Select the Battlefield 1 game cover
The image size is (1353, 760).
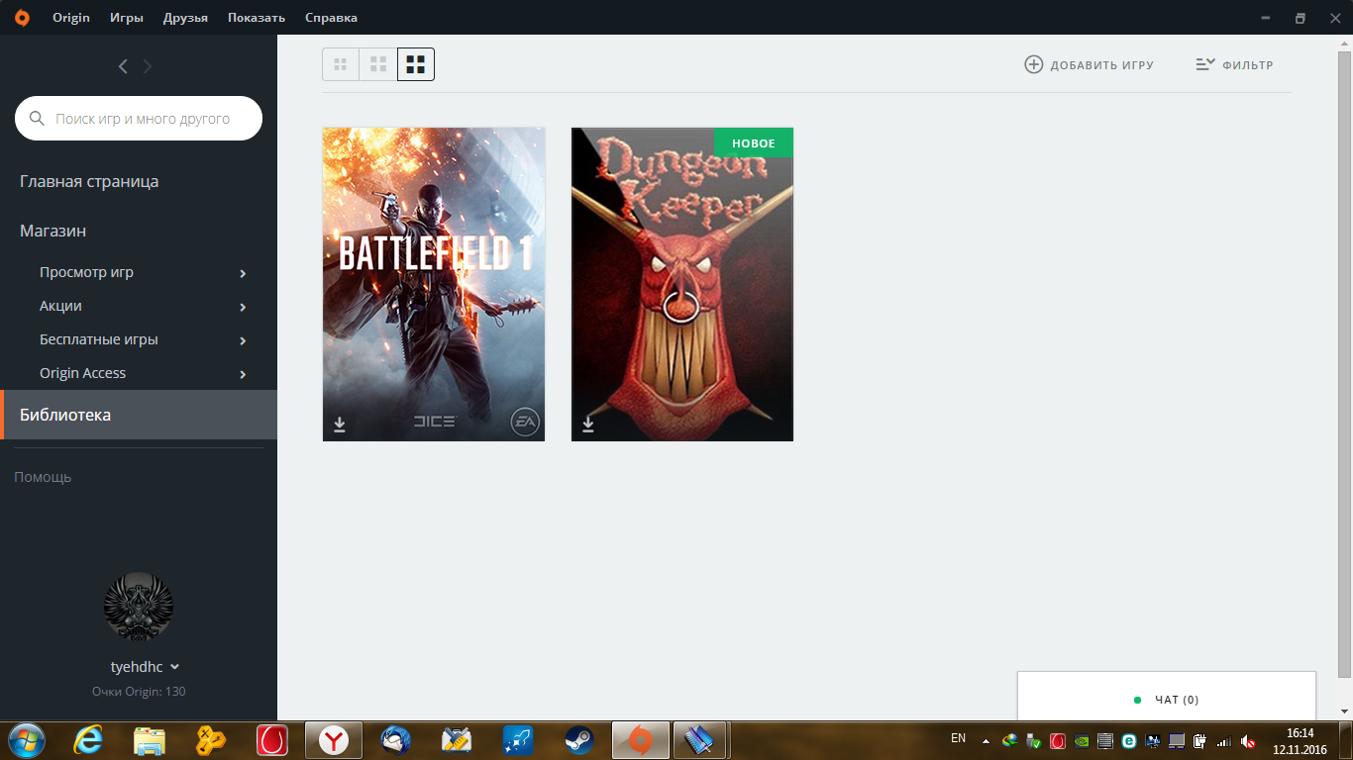(434, 284)
